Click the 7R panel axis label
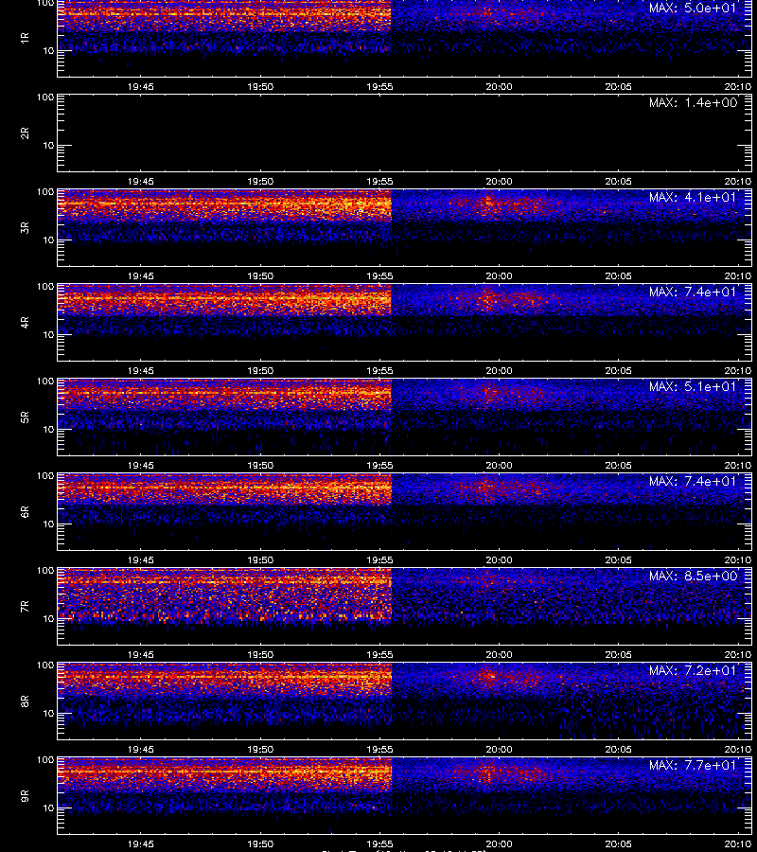This screenshot has width=757, height=852. coord(25,607)
